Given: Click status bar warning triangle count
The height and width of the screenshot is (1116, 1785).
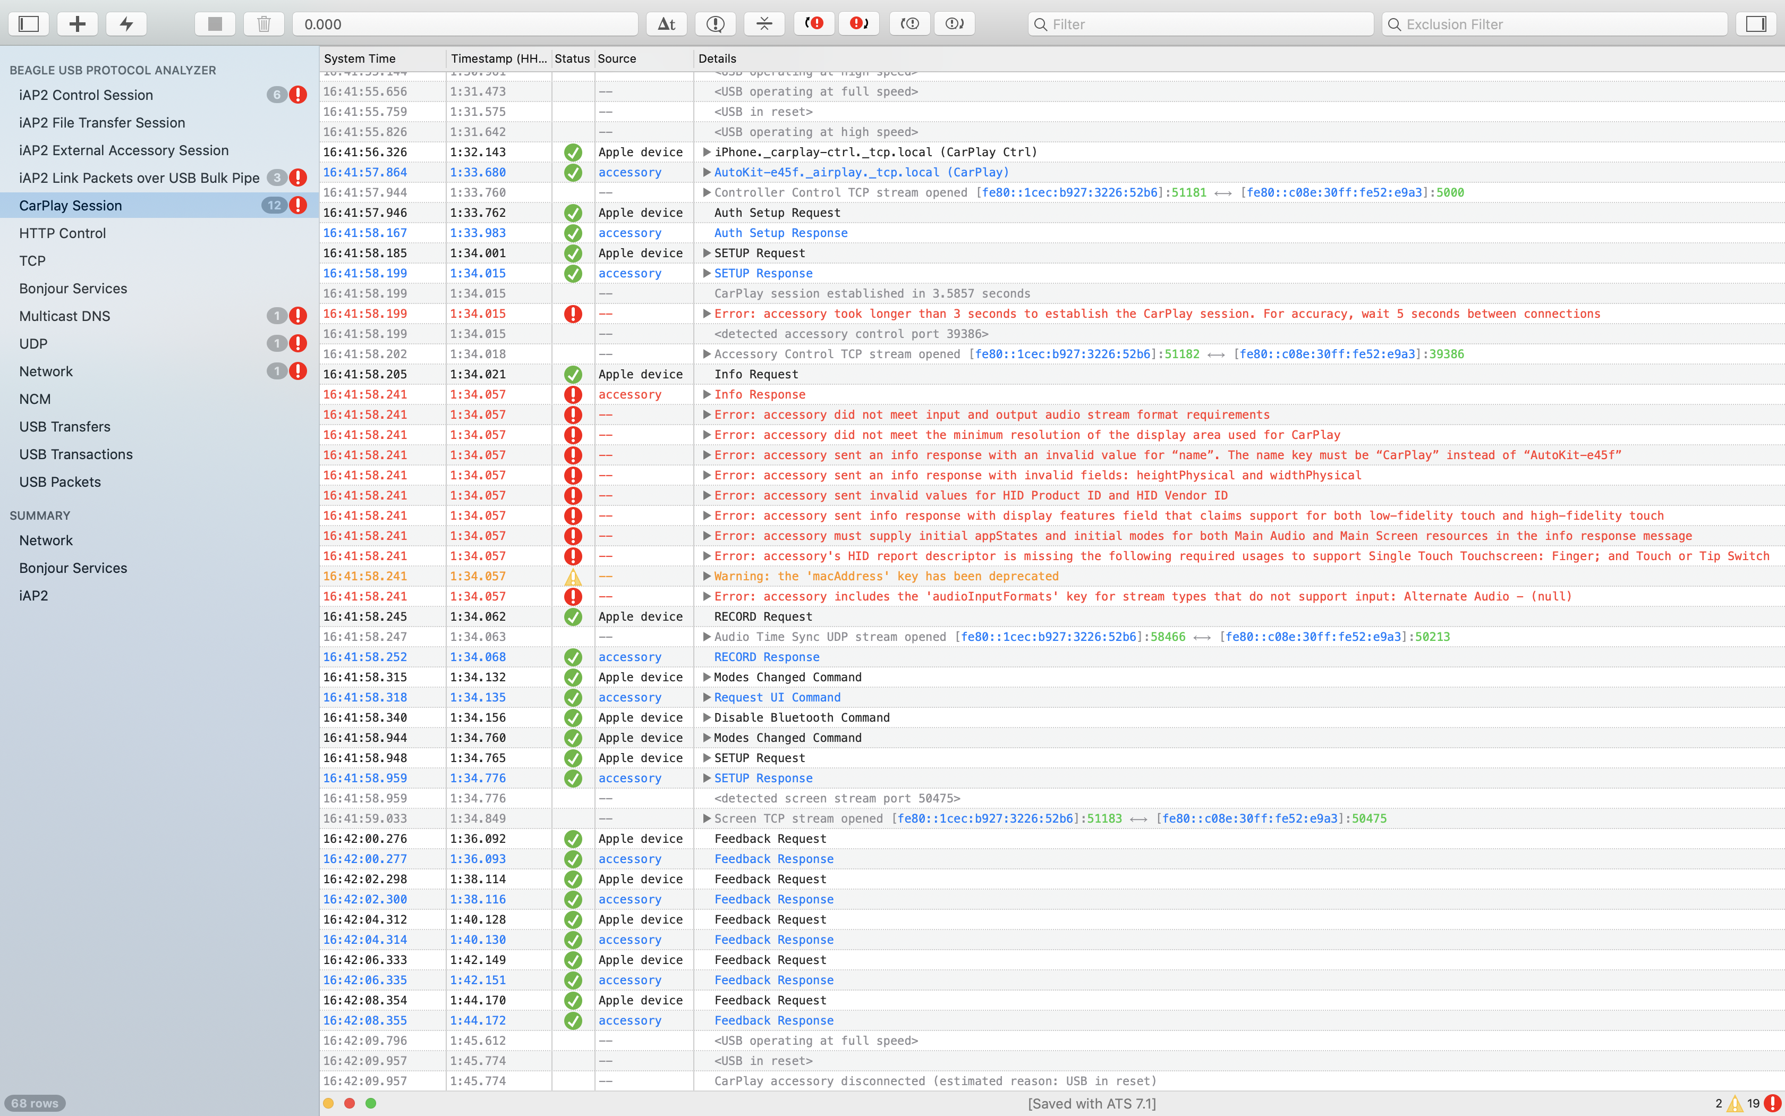Looking at the screenshot, I should pos(1735,1103).
